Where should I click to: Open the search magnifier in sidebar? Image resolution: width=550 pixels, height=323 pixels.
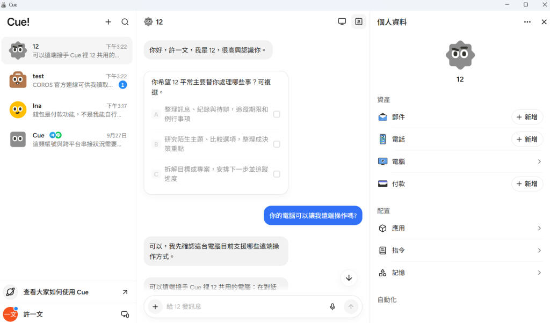tap(125, 21)
